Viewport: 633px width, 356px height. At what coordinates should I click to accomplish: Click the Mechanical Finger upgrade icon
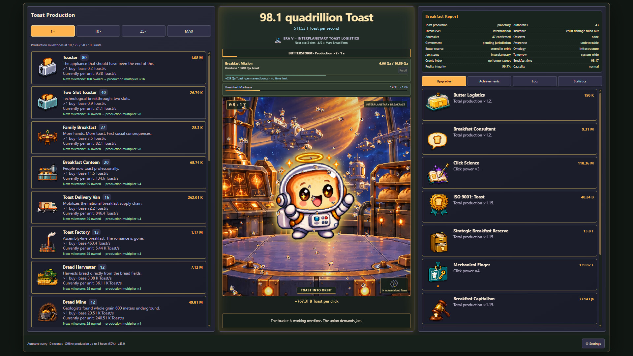(438, 274)
